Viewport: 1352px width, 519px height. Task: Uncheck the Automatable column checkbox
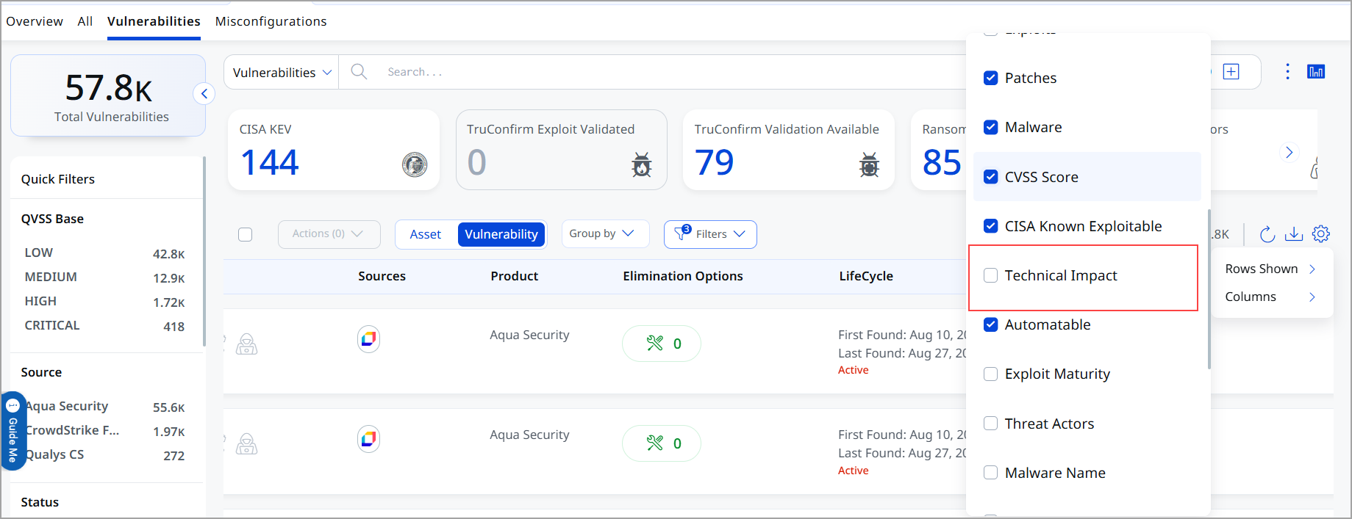(x=991, y=324)
